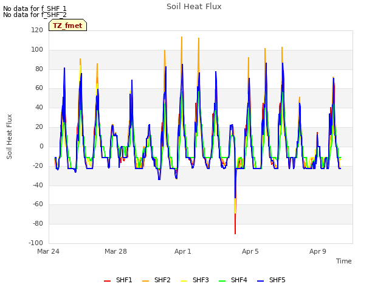The width and height of the screenshot is (389, 292).
Task: Toggle the SHF3 series in the legend
Action: [194, 280]
